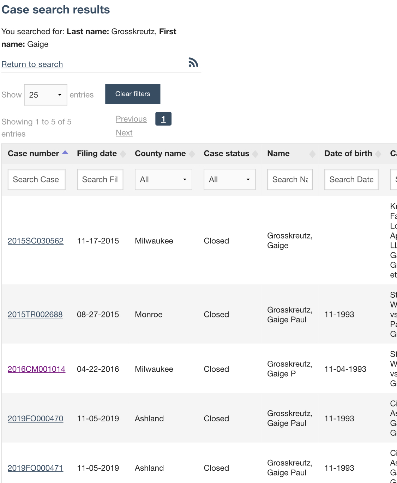Select the name Grosskreutz, Gaige P
The image size is (397, 483).
tap(290, 369)
